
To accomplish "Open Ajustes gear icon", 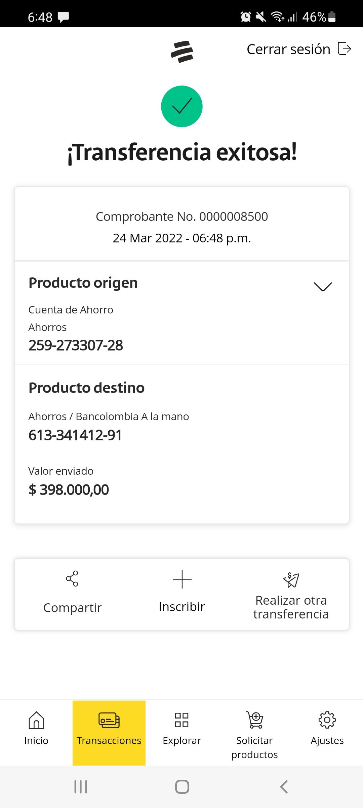I will (327, 720).
